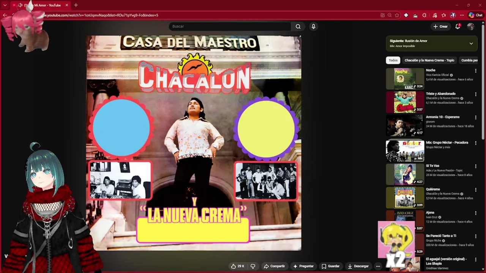Add this page to browser favorites
The image size is (486, 273).
[x=397, y=15]
